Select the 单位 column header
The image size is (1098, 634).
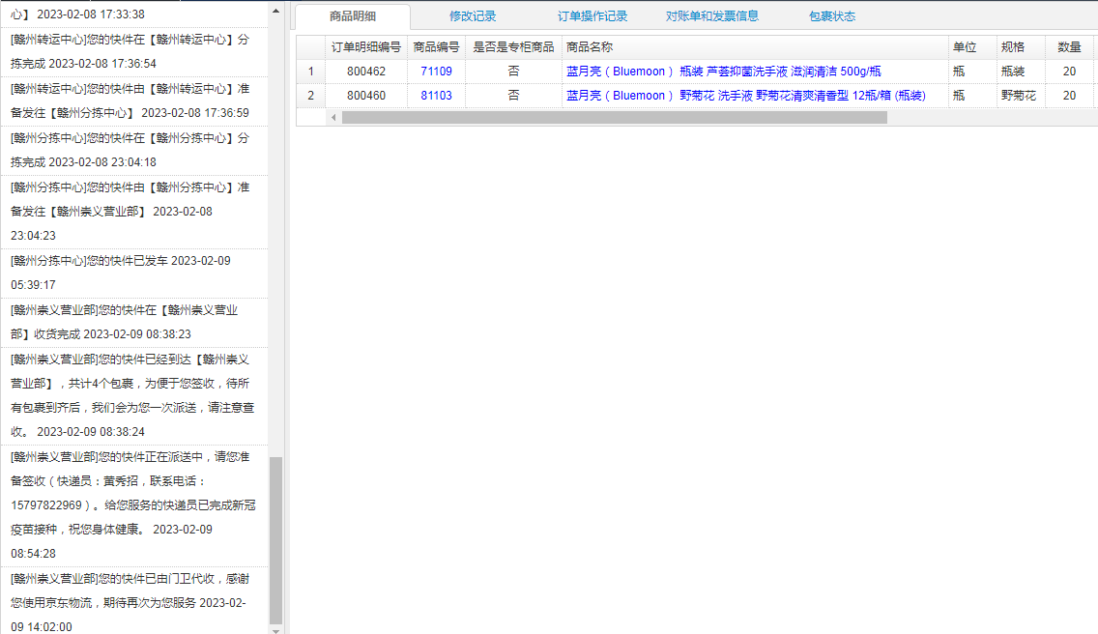pyautogui.click(x=972, y=47)
